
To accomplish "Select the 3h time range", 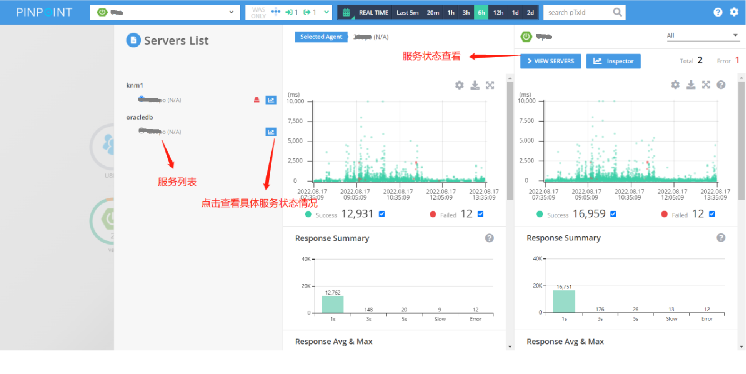I will [x=466, y=13].
